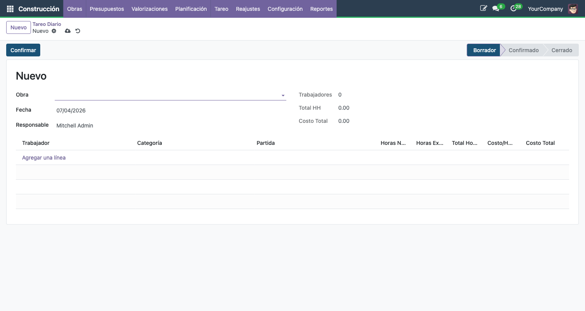Open the apps grid menu icon
This screenshot has height=311, width=585.
10,9
